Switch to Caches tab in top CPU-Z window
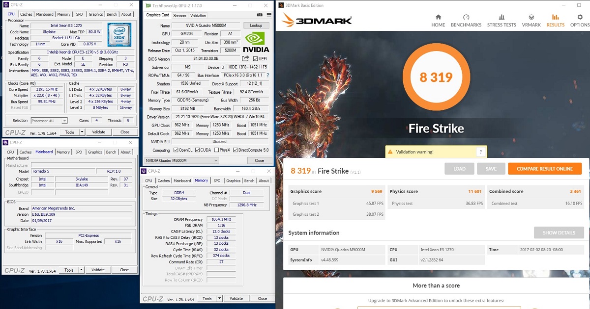This screenshot has height=309, width=590. tap(26, 14)
